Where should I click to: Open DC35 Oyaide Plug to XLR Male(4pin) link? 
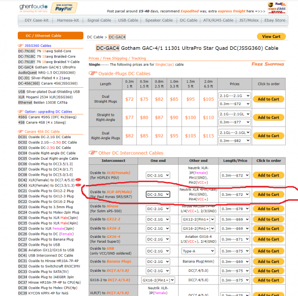[48, 223]
